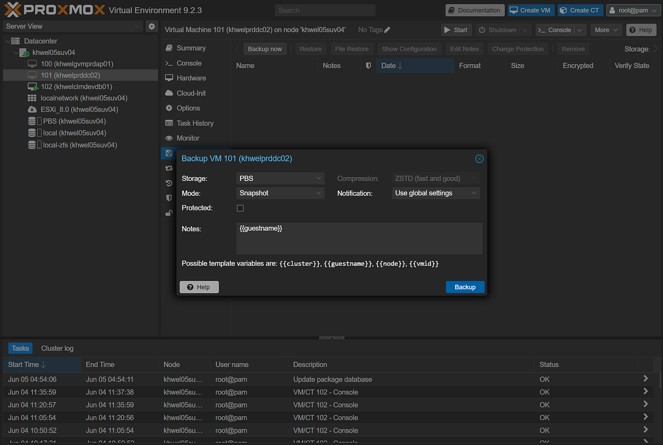Open Server View settings gear
The height and width of the screenshot is (445, 663).
[x=152, y=26]
